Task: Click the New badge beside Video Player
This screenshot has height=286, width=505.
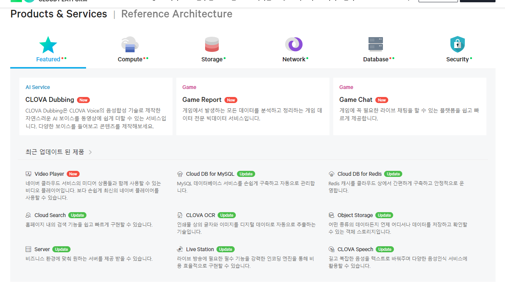Action: (x=73, y=174)
